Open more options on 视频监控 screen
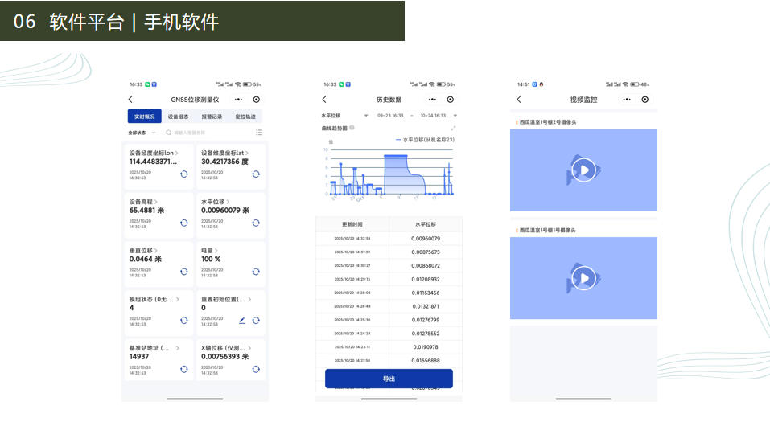 click(627, 100)
